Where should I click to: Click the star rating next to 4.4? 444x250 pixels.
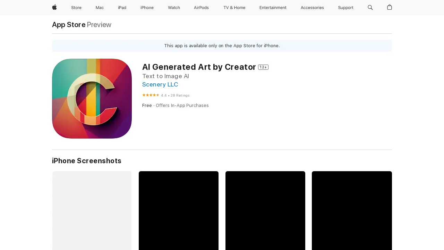click(x=151, y=95)
